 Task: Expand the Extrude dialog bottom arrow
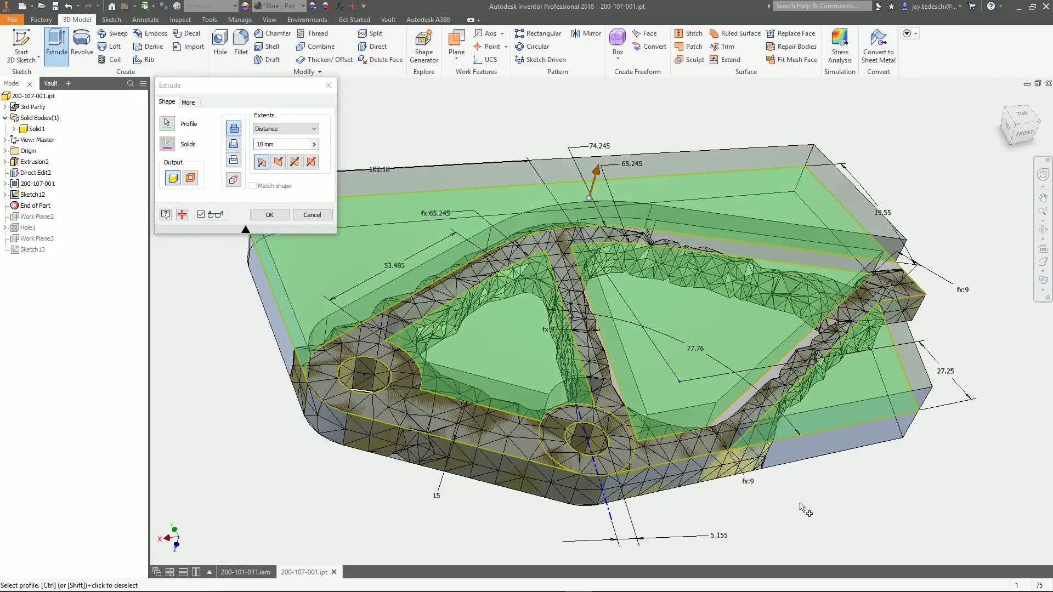point(246,230)
